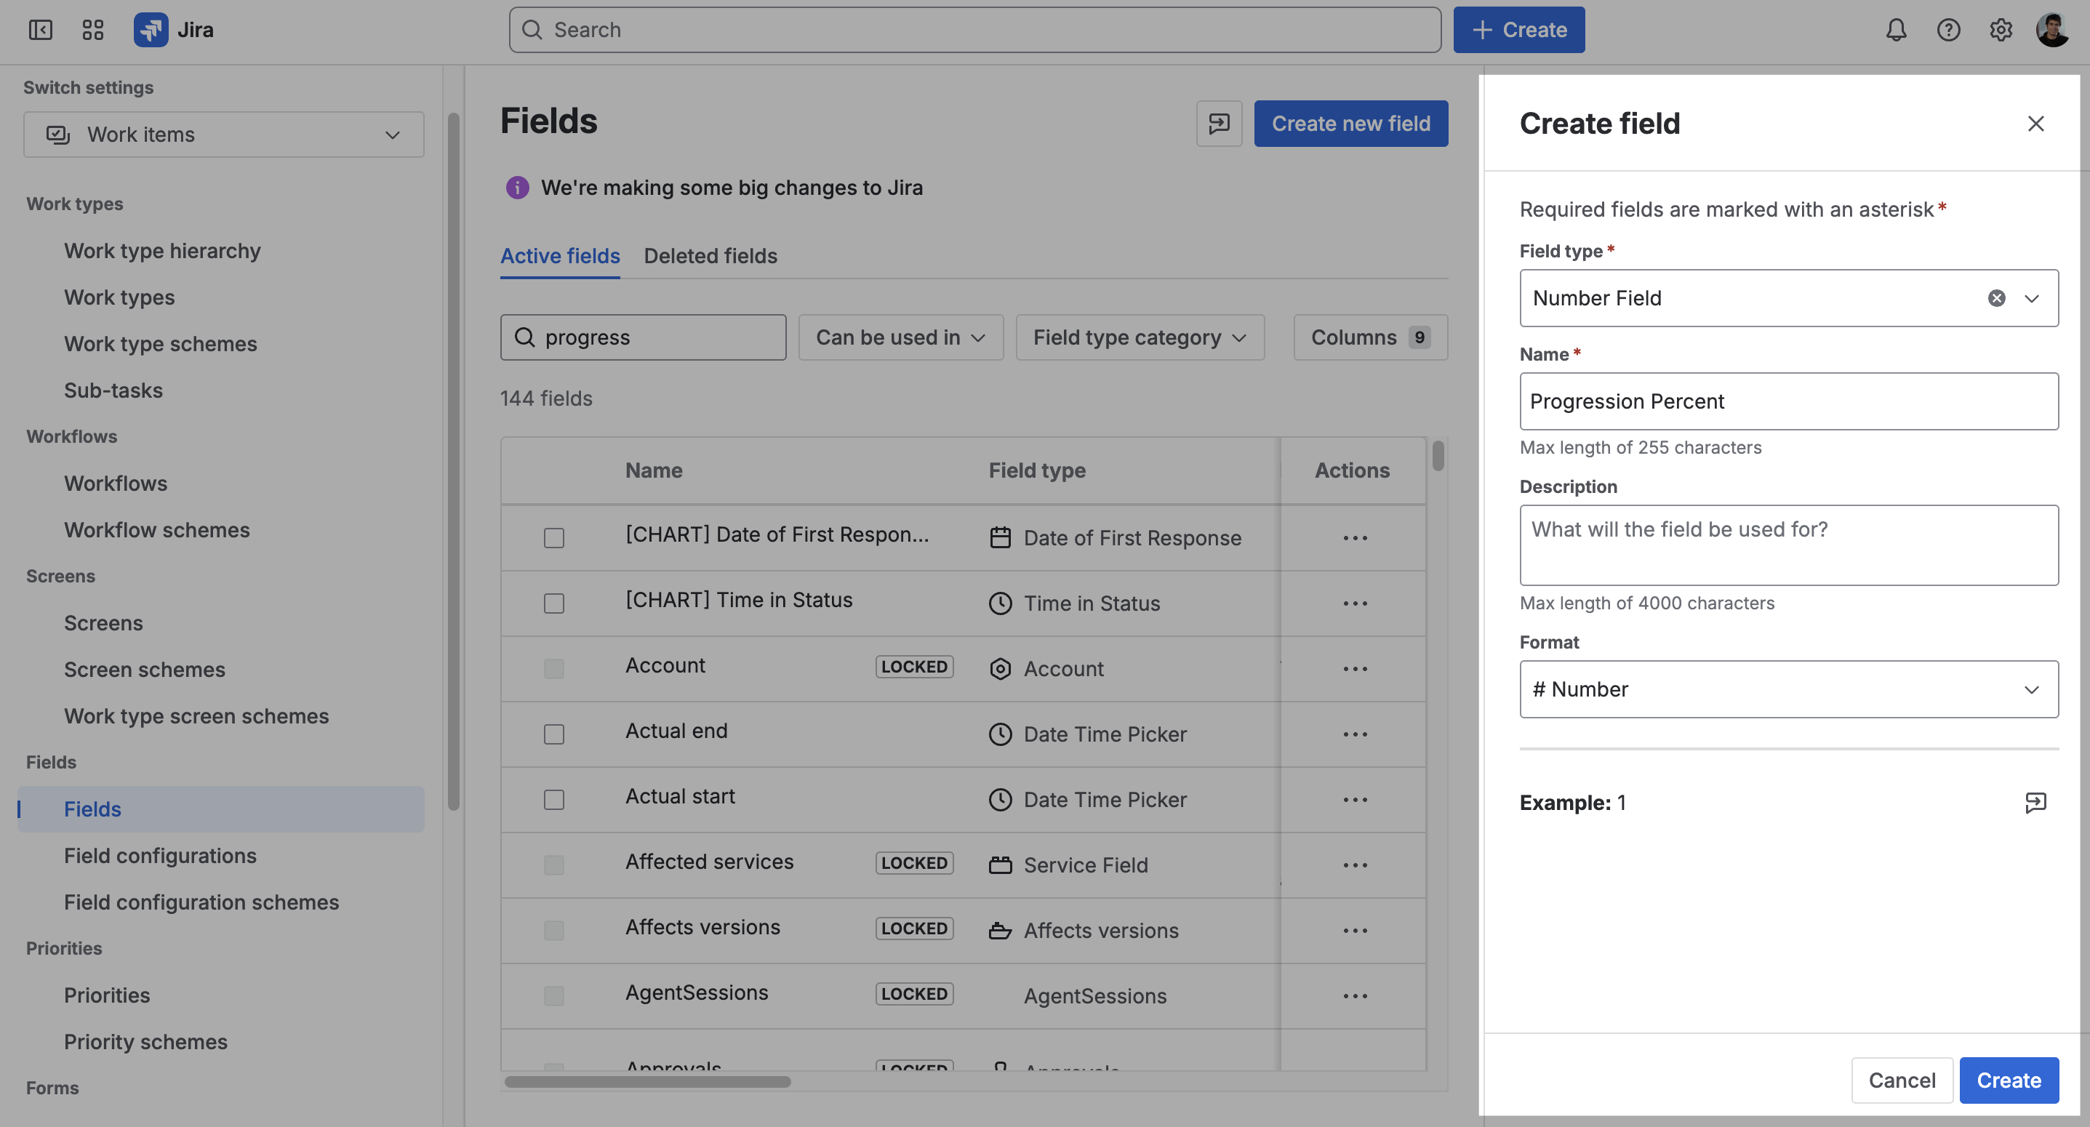This screenshot has width=2090, height=1127.
Task: Open Work type hierarchy in sidebar
Action: pyautogui.click(x=162, y=252)
